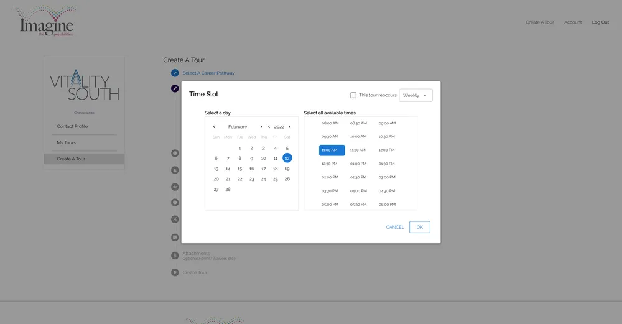Viewport: 622px width, 324px height.
Task: Open My Tours in the sidebar
Action: 67,143
